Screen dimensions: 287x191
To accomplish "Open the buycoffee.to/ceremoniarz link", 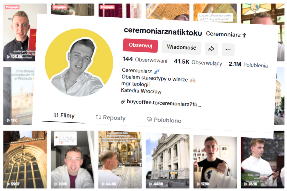I will click(164, 103).
